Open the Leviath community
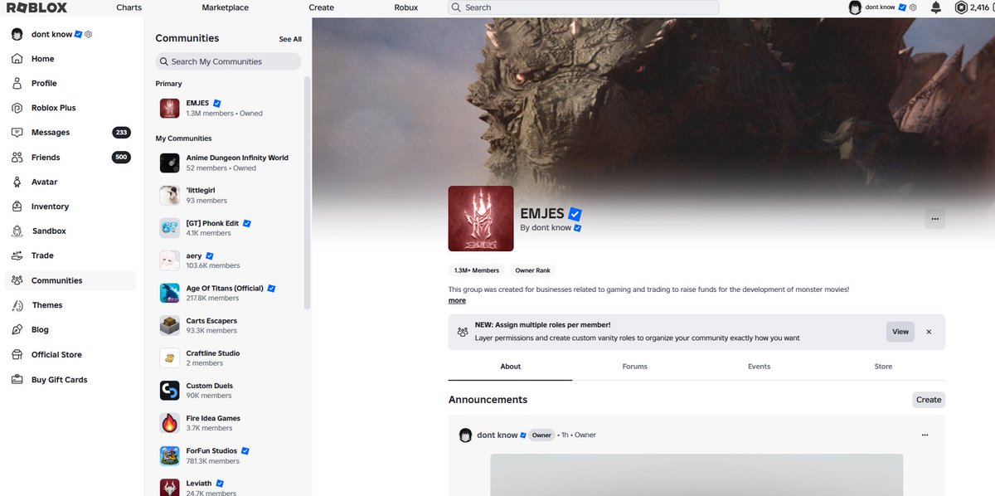This screenshot has width=995, height=496. 228,488
